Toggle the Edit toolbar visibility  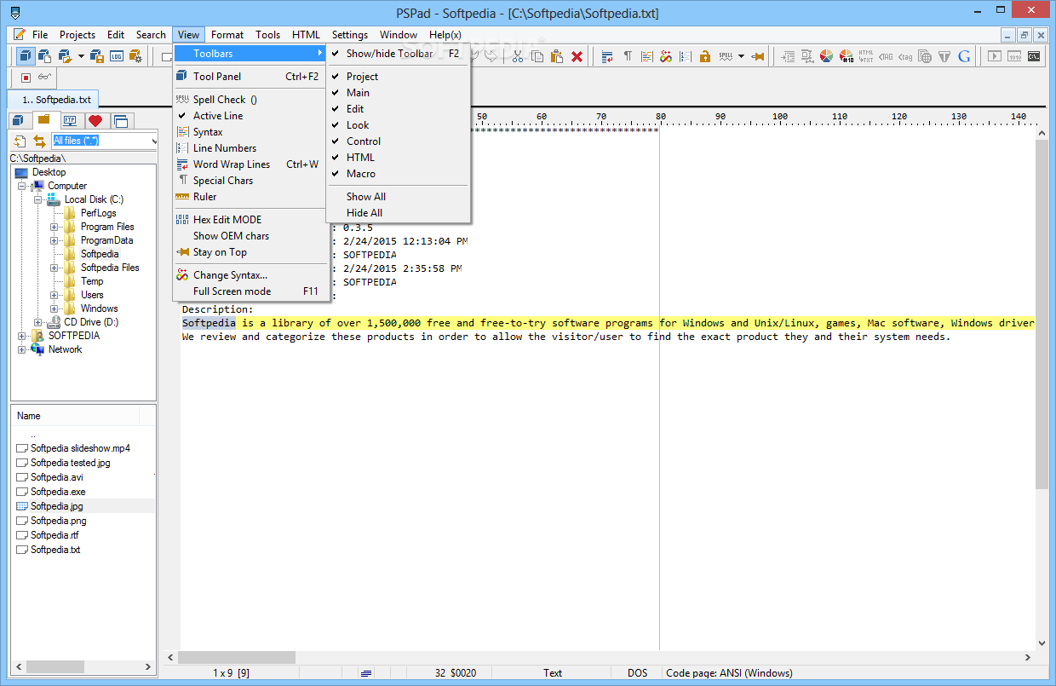pos(398,109)
